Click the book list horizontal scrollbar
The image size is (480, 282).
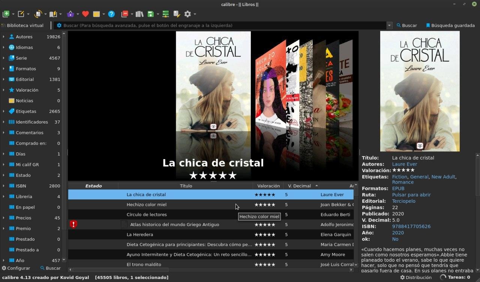coord(210,270)
